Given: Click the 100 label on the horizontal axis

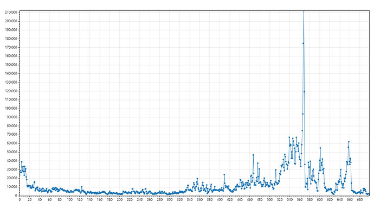Looking at the screenshot, I should click(x=69, y=200).
